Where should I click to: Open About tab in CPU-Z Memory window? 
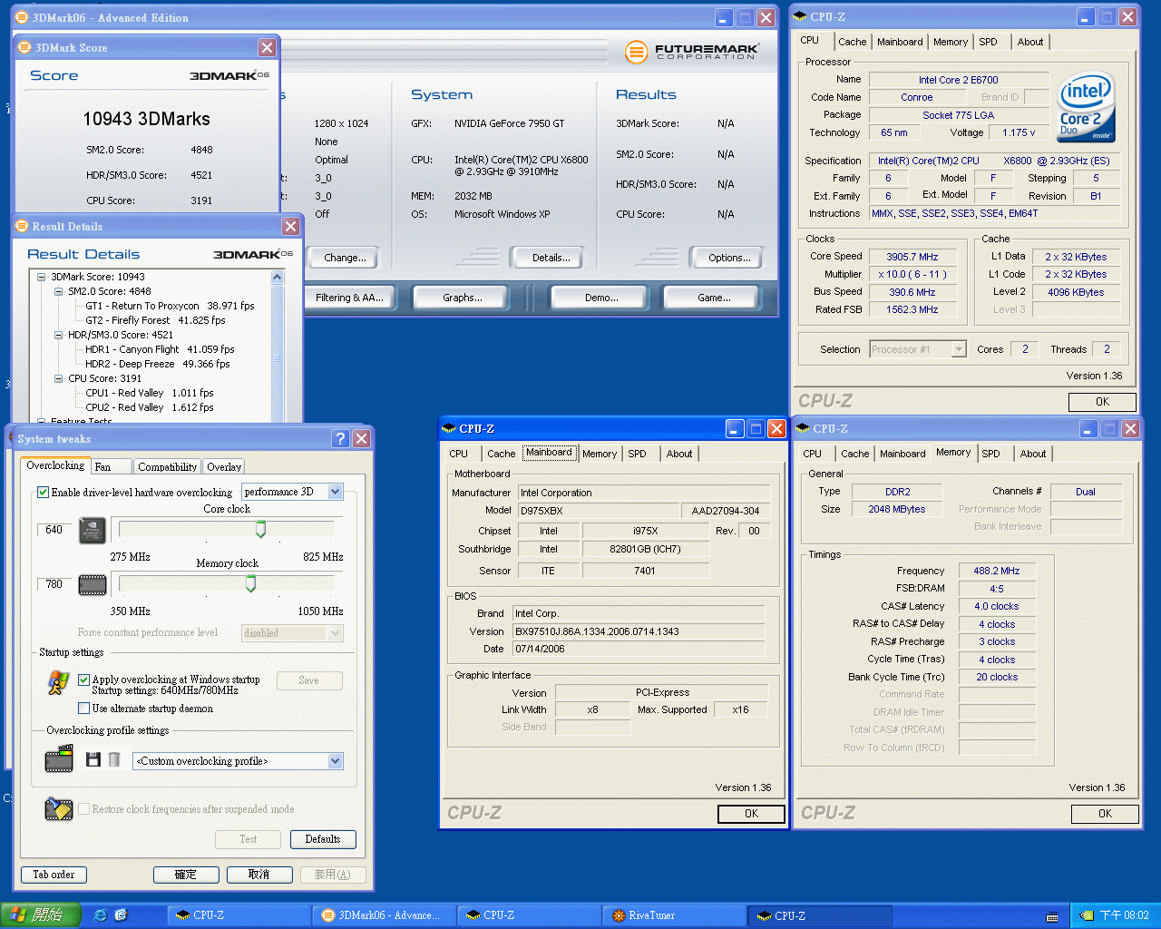1032,454
